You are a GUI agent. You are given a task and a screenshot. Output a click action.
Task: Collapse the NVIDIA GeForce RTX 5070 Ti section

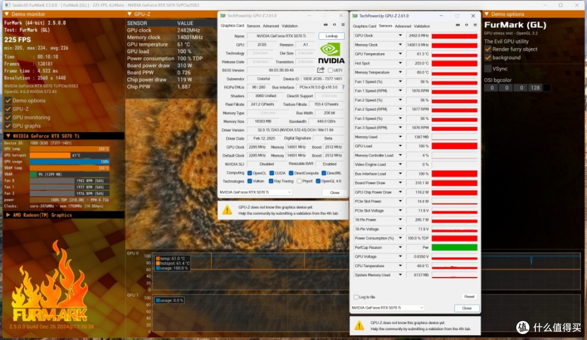pos(8,136)
